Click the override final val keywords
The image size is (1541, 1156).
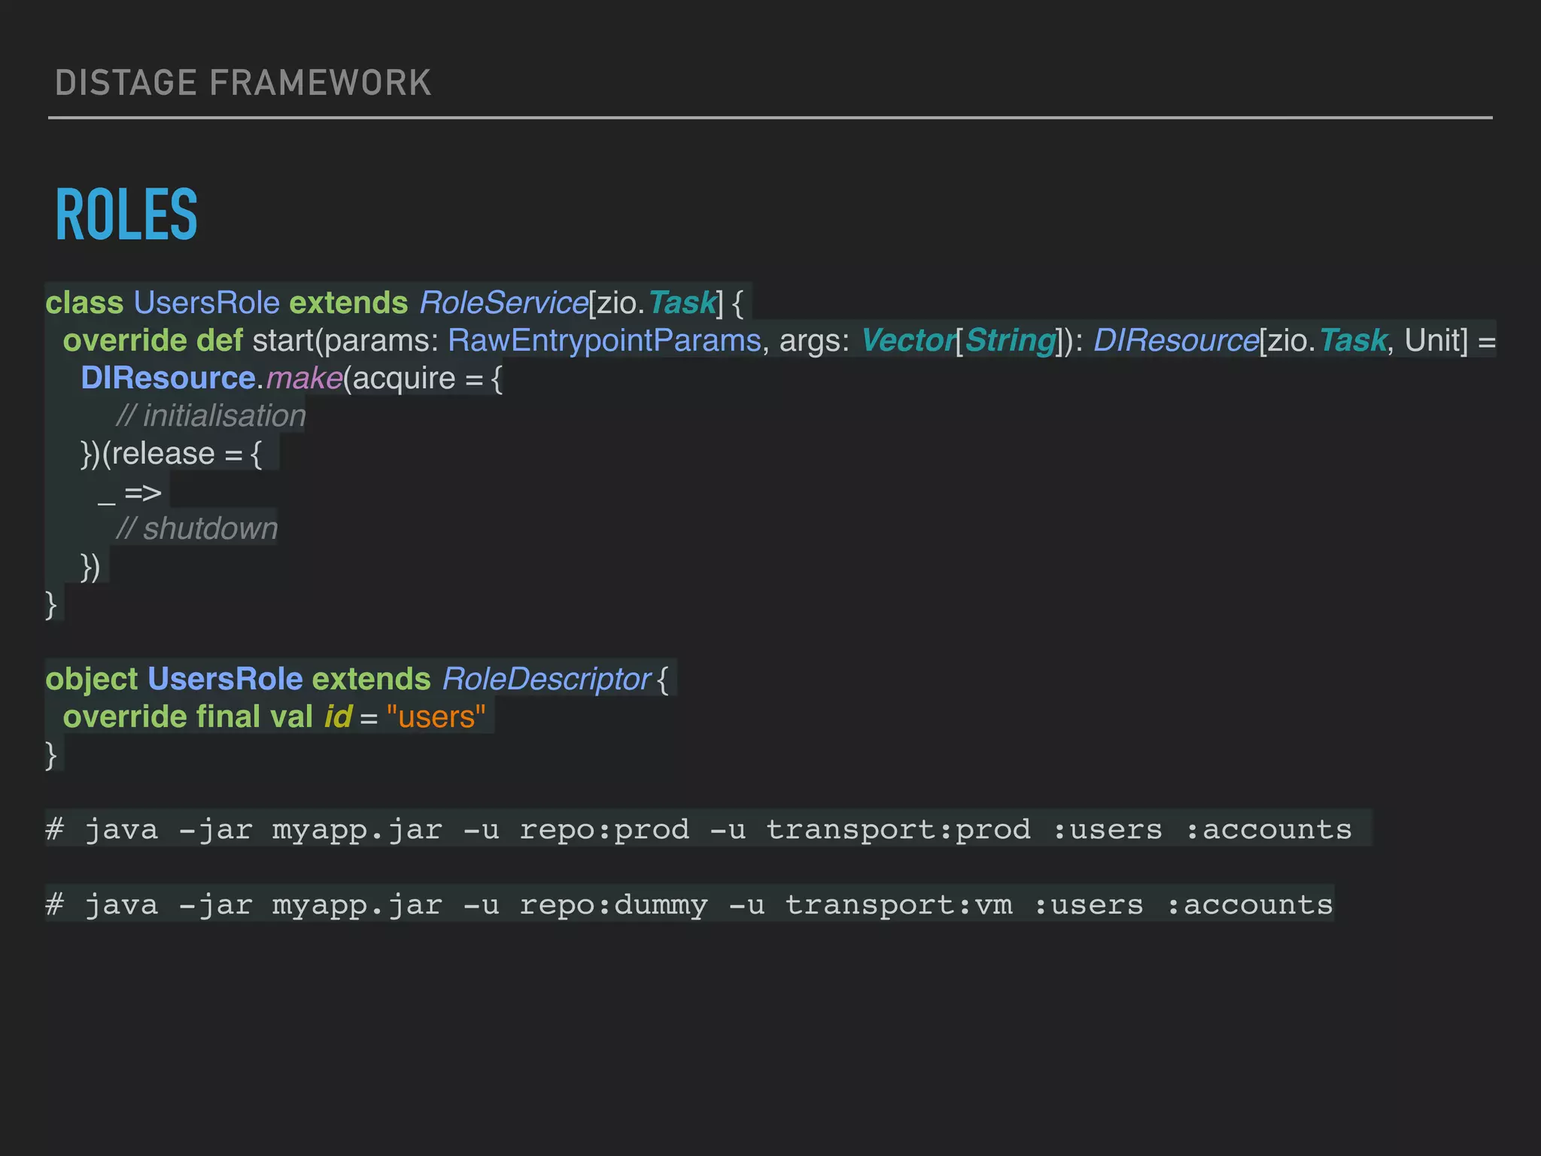(x=187, y=716)
